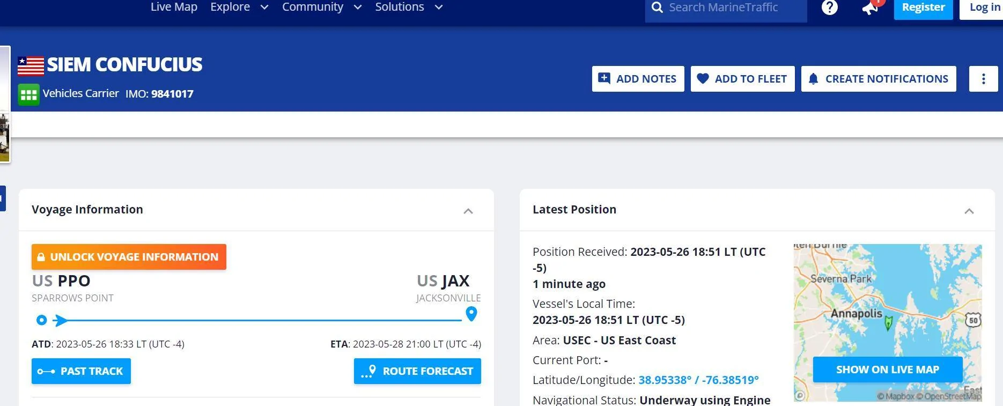1003x406 pixels.
Task: Click the Annapolis map thumbnail
Action: pos(888,322)
